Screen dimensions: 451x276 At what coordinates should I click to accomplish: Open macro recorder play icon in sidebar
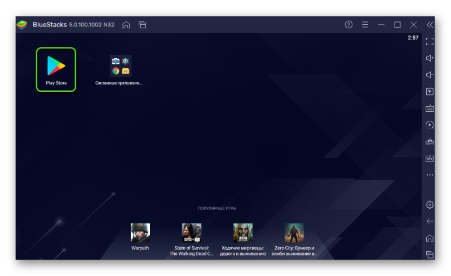pyautogui.click(x=430, y=125)
